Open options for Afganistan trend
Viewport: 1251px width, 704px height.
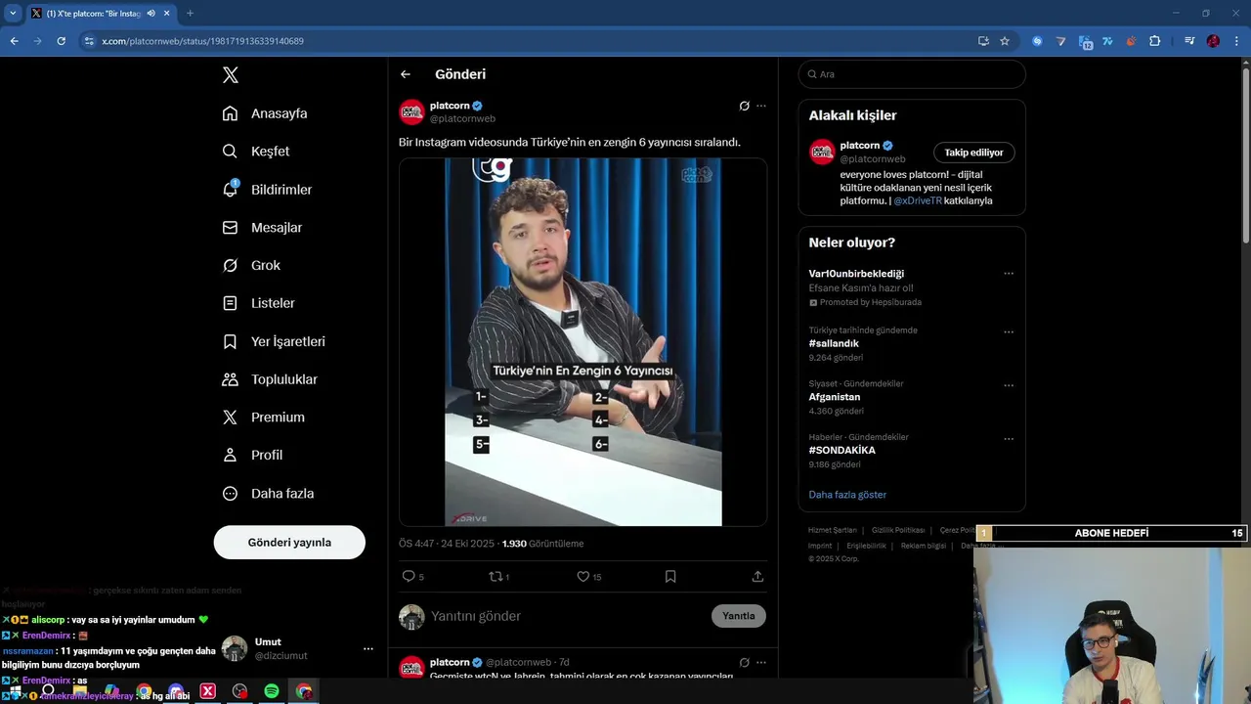point(1009,385)
